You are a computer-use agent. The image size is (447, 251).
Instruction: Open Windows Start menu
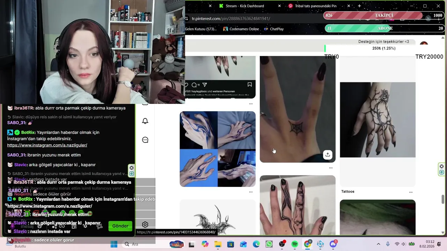coord(114,244)
